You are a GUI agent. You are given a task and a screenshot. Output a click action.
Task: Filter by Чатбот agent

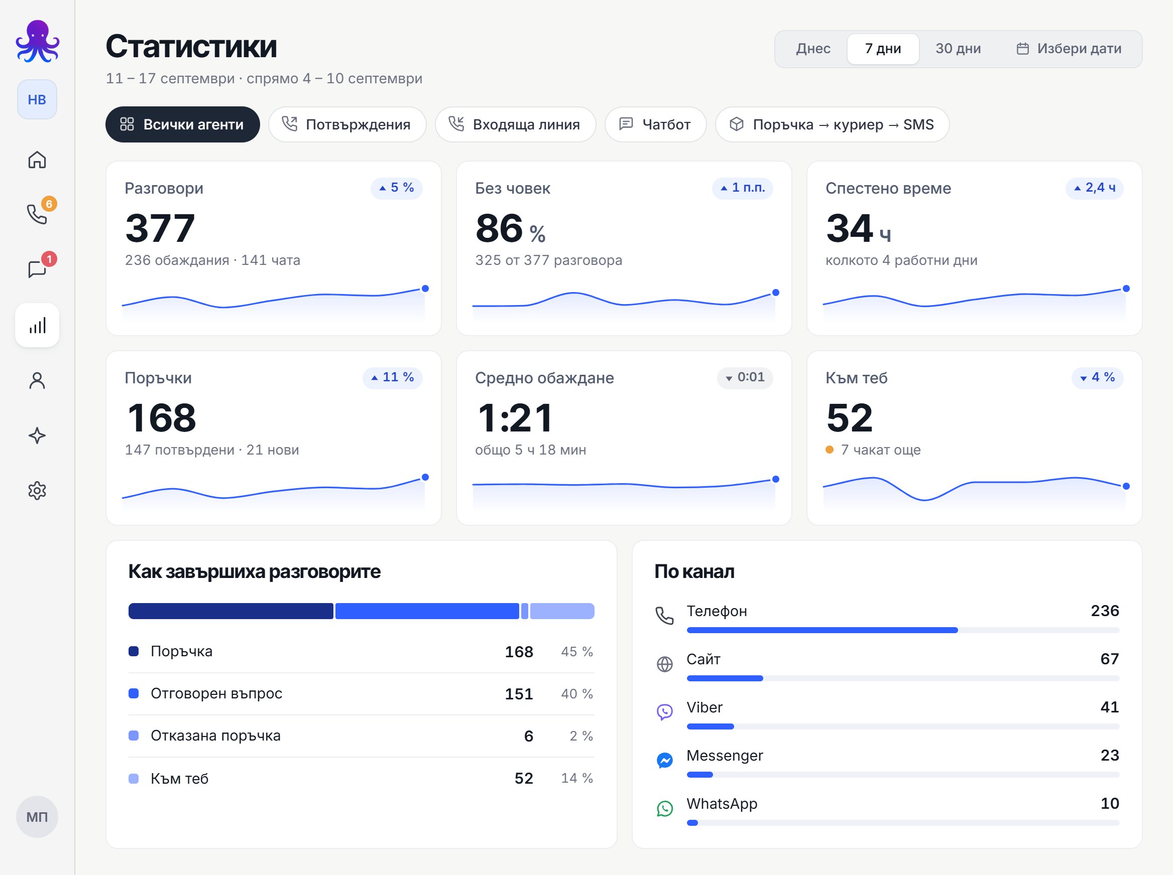(656, 124)
